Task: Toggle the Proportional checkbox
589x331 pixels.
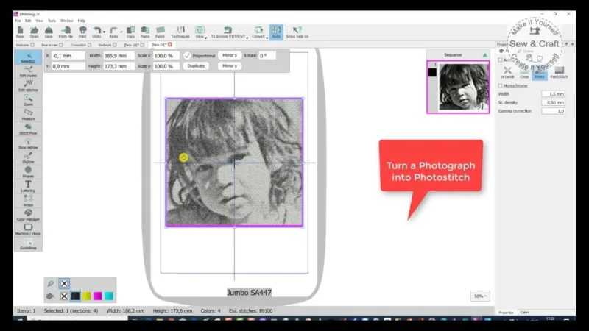Action: point(187,56)
